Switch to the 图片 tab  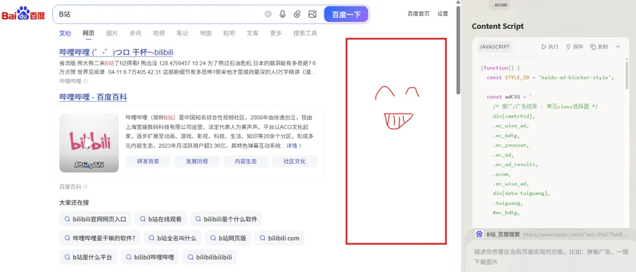(112, 33)
